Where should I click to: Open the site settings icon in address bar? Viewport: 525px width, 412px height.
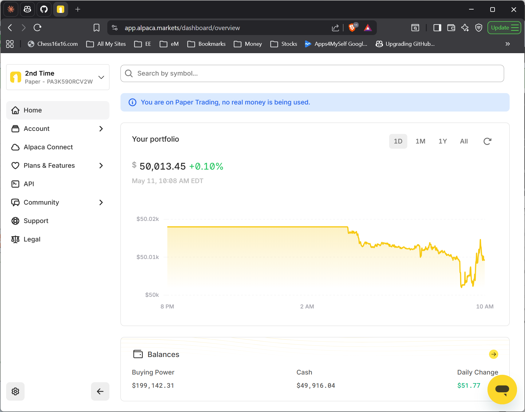tap(115, 28)
